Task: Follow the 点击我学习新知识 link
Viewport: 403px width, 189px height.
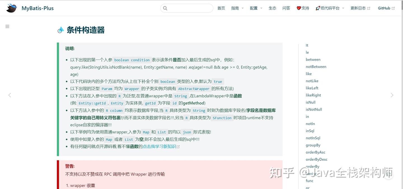Action: [x=159, y=146]
